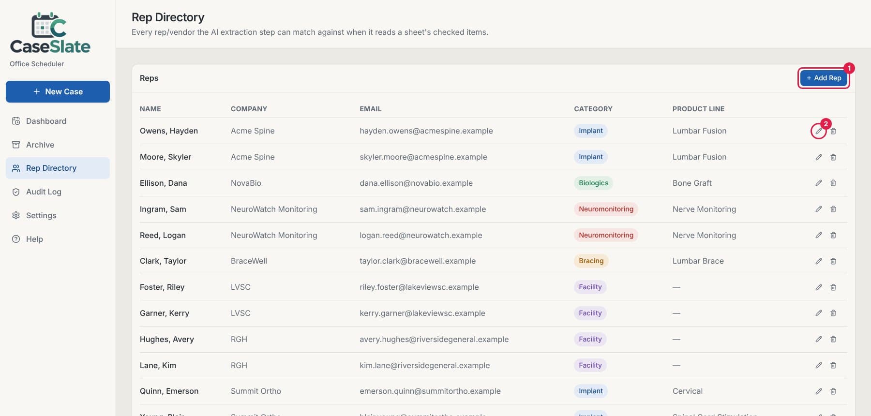Click the Bracing badge for Clark, Taylor

pyautogui.click(x=591, y=261)
